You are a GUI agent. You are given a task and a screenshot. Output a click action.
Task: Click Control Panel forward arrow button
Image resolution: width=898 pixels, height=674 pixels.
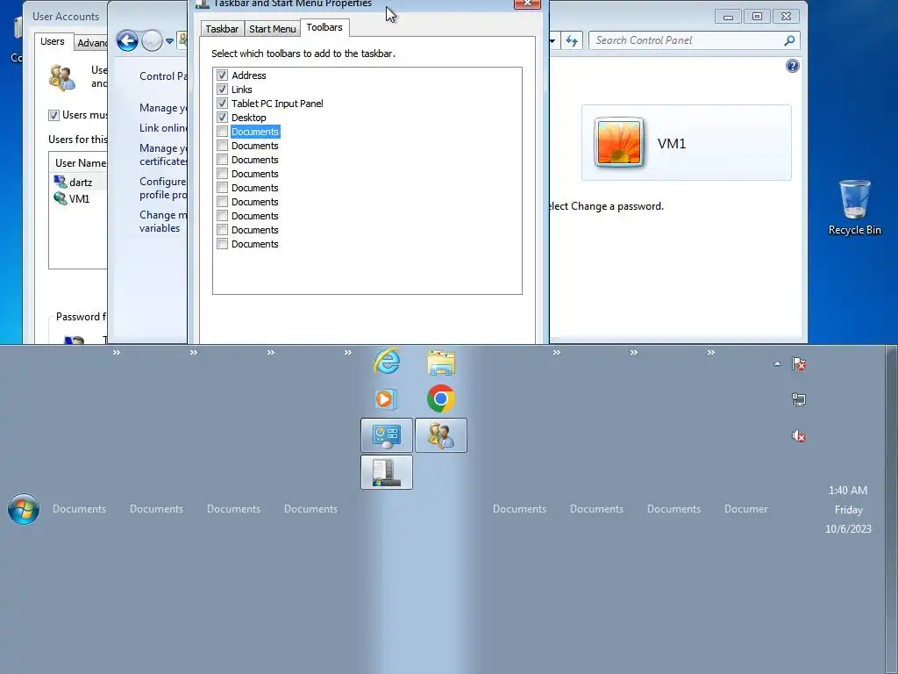click(152, 40)
